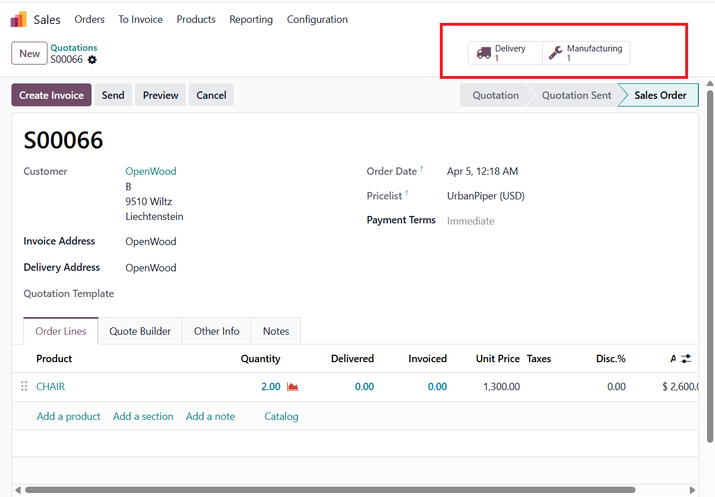This screenshot has height=497, width=715.
Task: Click the Quotation Template input field
Action: (229, 294)
